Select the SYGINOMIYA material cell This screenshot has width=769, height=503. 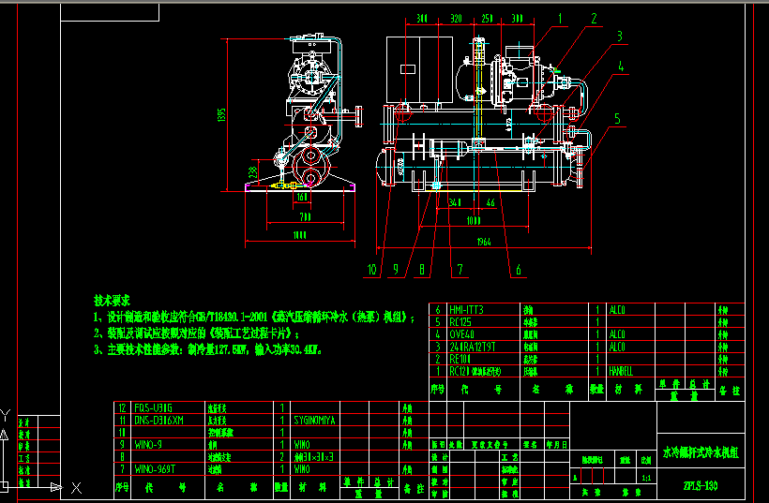(314, 421)
